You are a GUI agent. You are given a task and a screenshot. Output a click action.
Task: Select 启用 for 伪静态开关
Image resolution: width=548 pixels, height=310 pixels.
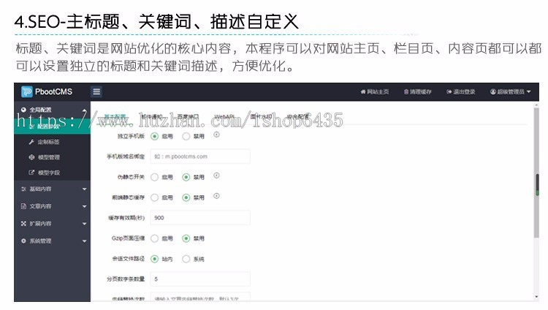tap(154, 177)
